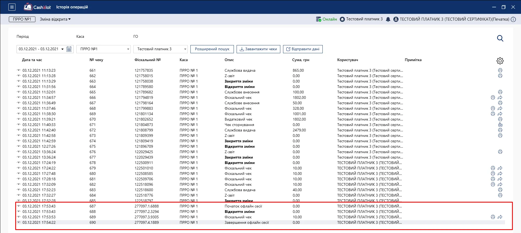Sort by Дата та час column
The image size is (521, 233).
pyautogui.click(x=32, y=60)
